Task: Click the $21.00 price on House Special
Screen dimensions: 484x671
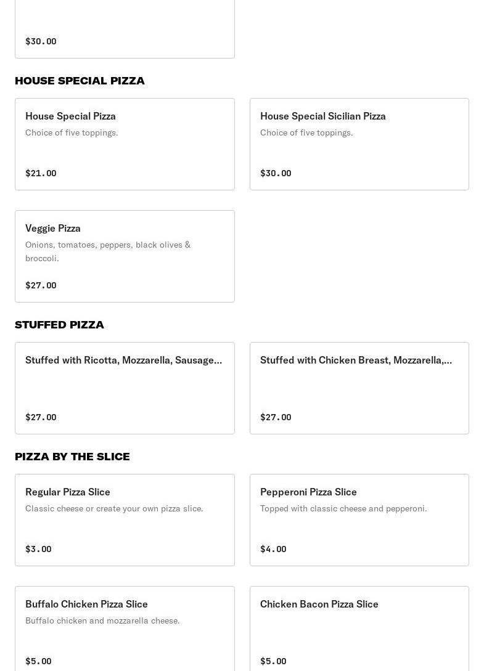Action: point(41,173)
